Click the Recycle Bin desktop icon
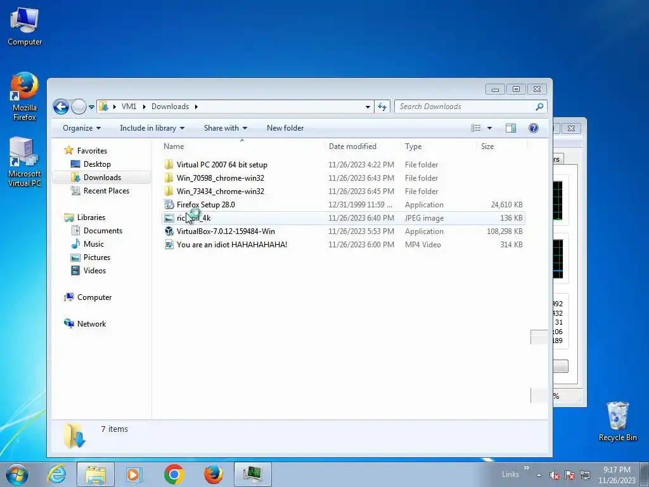This screenshot has width=649, height=487. pyautogui.click(x=617, y=421)
